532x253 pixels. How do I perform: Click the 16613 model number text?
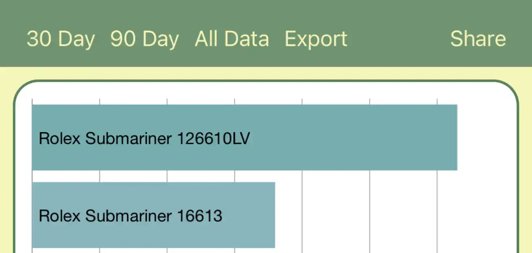[x=199, y=216]
